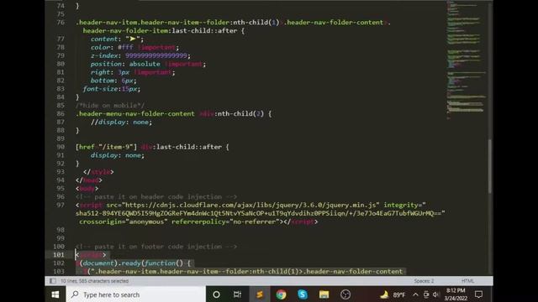
Task: Click the closing '</head>' tag on line 94
Action: coord(89,180)
